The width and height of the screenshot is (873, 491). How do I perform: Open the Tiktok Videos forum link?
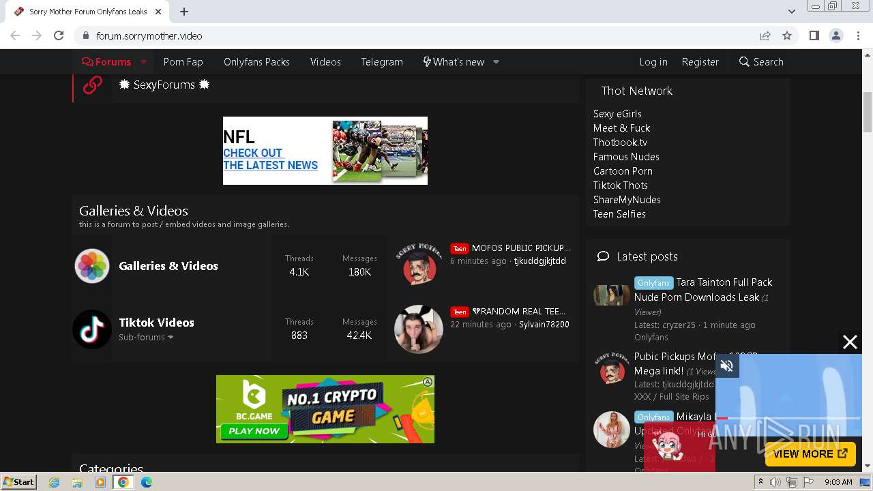point(156,323)
